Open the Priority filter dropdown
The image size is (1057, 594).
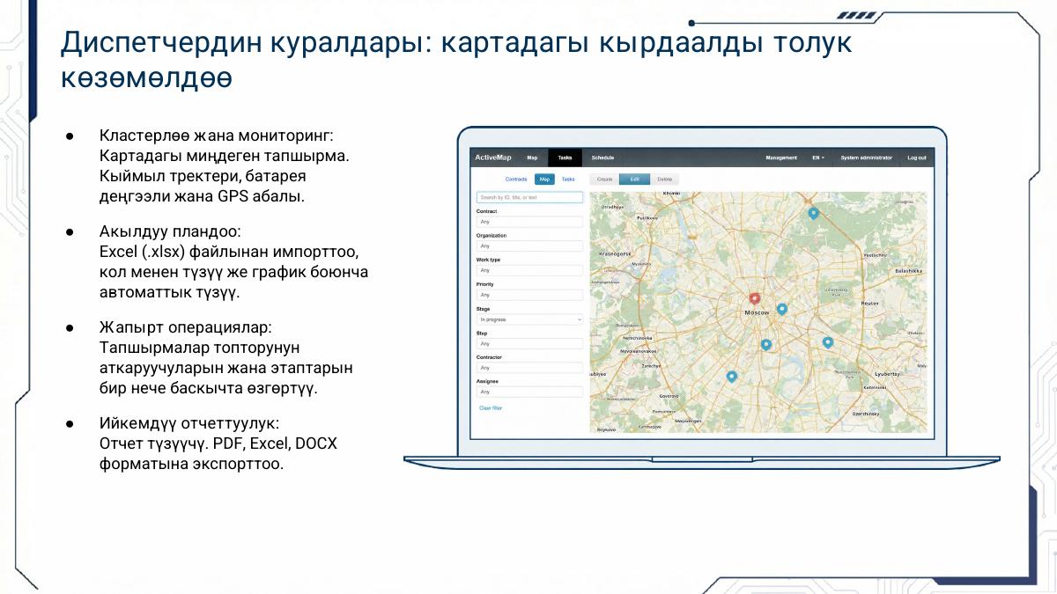point(529,295)
